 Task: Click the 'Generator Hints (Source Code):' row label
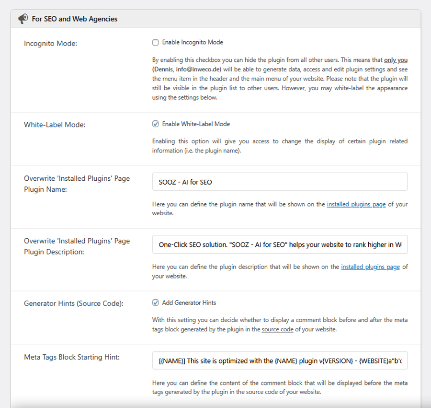pyautogui.click(x=74, y=303)
